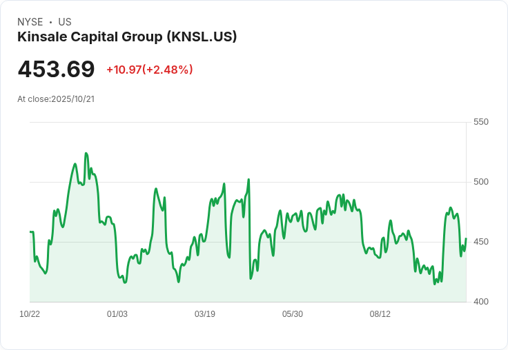Click the At close:2025/10/21 timestamp
508x350 pixels.
(x=56, y=99)
